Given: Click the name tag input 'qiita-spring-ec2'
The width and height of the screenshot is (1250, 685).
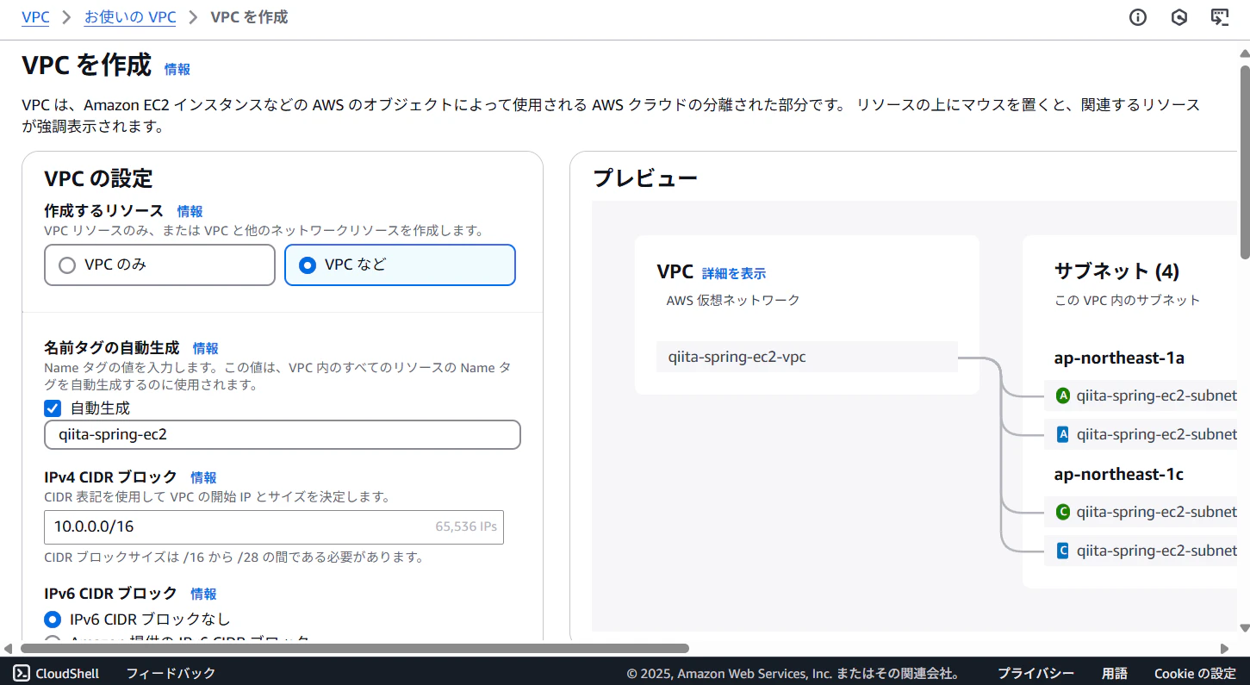Looking at the screenshot, I should tap(283, 434).
